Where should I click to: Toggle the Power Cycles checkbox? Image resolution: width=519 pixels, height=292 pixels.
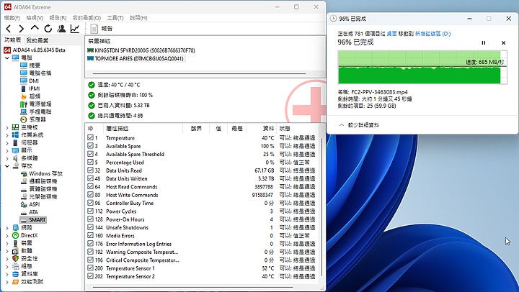(x=90, y=211)
